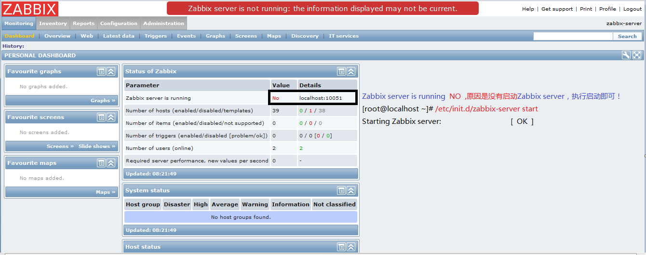This screenshot has height=255, width=646.
Task: Open the Host status widget menu icon
Action: click(341, 247)
